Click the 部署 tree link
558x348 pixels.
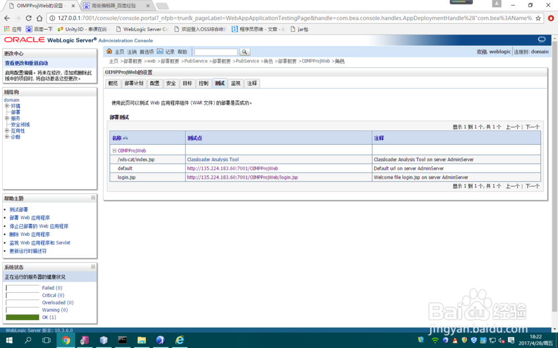(x=16, y=112)
